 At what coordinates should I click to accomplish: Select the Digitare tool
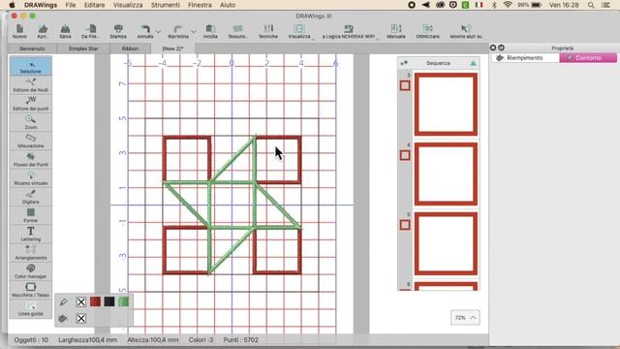(30, 197)
